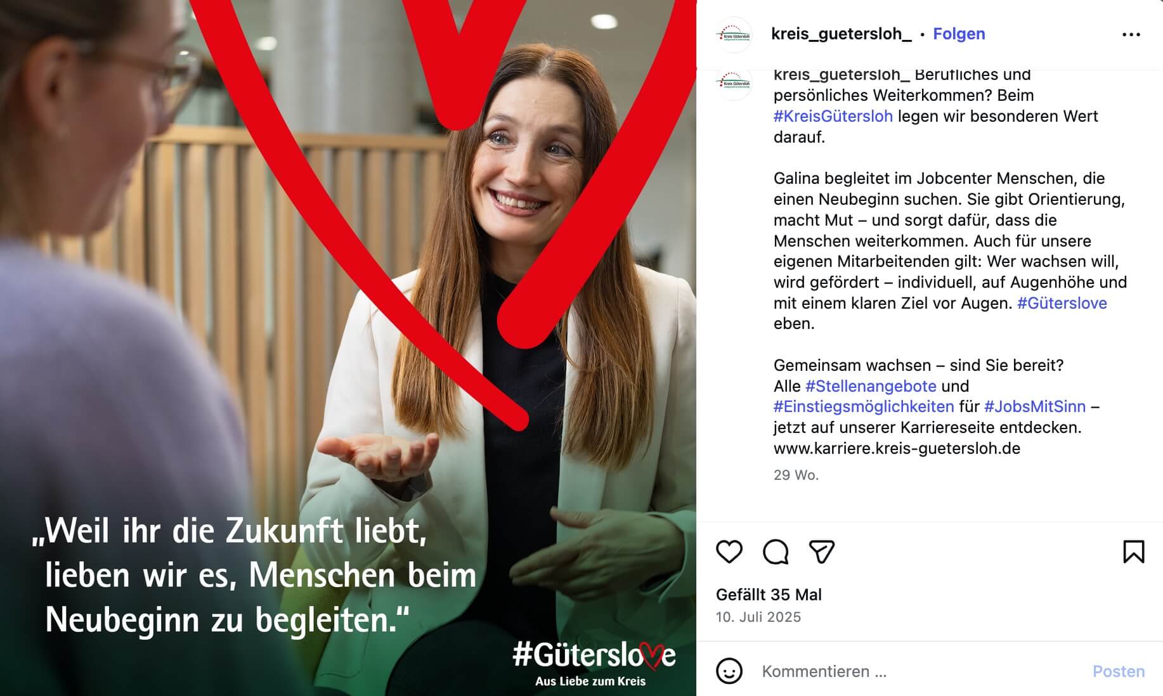Open kreis_guetersloh_ username in header
Image resolution: width=1163 pixels, height=696 pixels.
(841, 34)
